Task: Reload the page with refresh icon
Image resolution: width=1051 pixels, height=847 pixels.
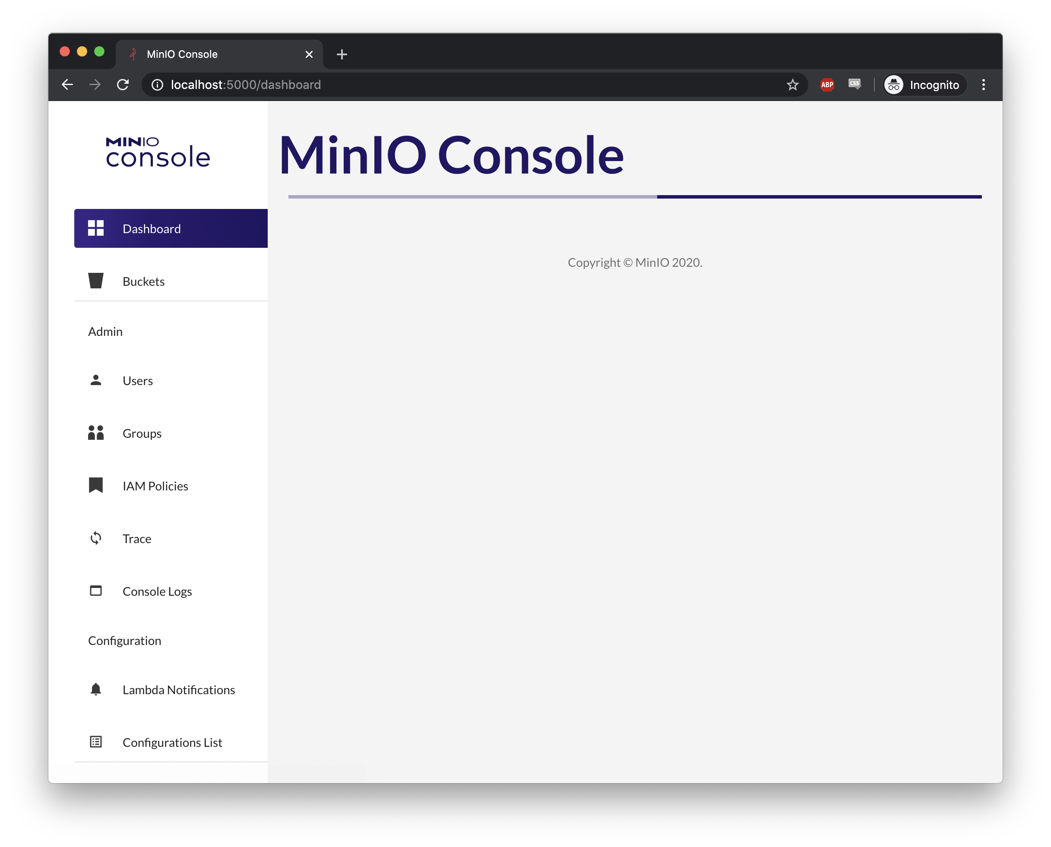Action: point(123,85)
